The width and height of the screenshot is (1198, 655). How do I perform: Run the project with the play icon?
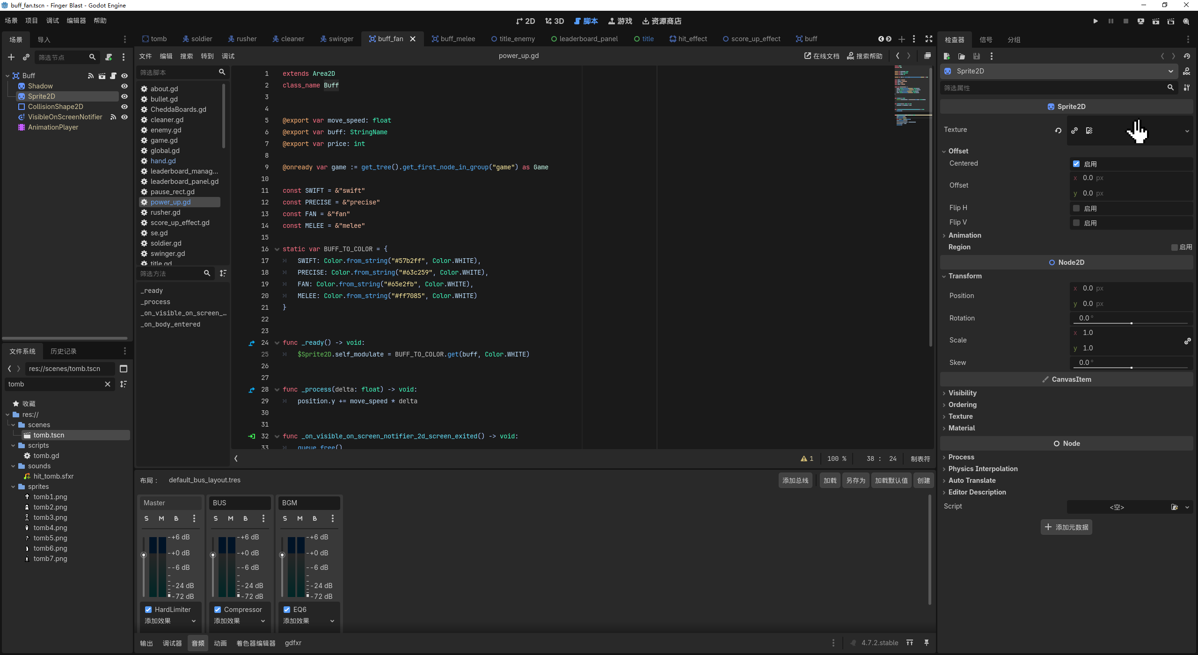[1096, 21]
